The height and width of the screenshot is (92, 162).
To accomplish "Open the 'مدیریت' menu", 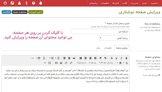I will click(134, 3).
